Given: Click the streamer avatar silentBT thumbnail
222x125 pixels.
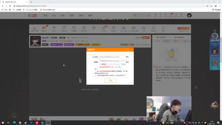Looking at the screenshot, I should click(36, 41).
